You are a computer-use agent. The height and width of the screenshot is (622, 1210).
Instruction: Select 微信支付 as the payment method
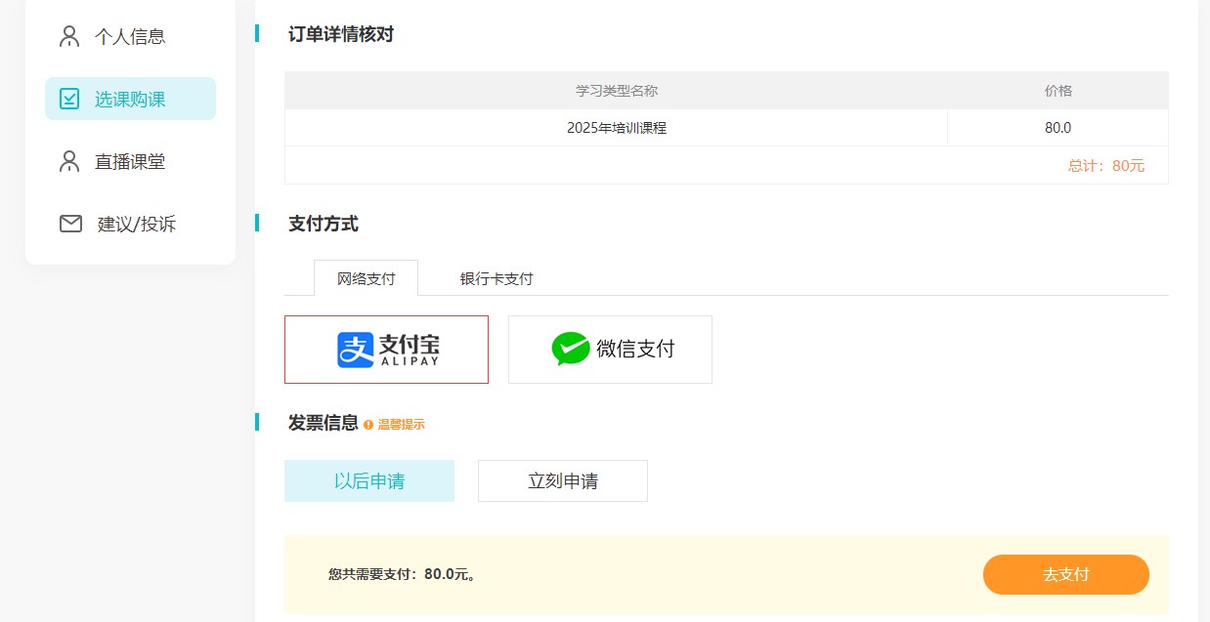point(610,350)
